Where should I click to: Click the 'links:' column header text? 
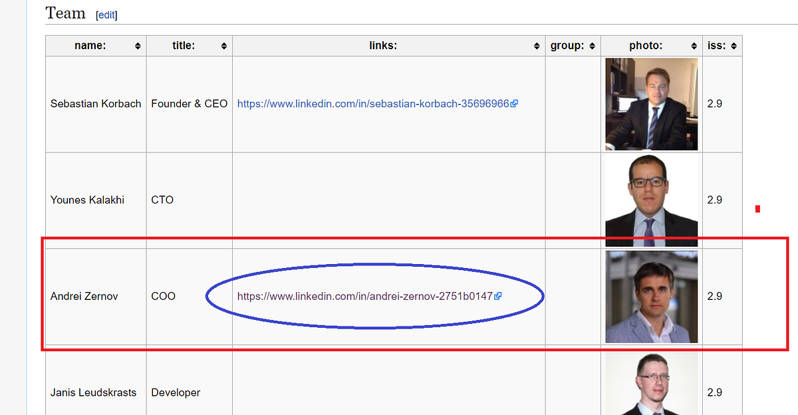click(383, 46)
